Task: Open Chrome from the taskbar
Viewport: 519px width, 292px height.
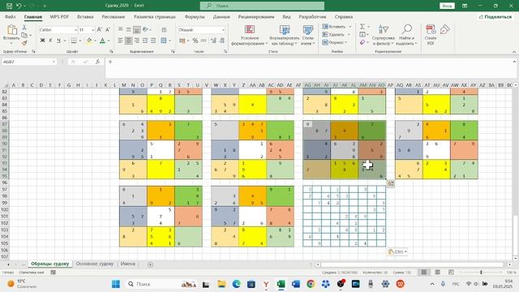Action: [x=311, y=284]
